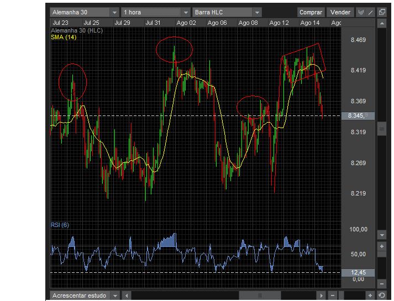Select the bar chart style icon
The image size is (394, 301).
click(361, 12)
